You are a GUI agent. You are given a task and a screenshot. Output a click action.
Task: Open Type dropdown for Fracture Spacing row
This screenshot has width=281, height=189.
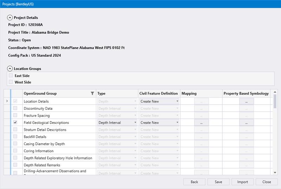point(117,115)
